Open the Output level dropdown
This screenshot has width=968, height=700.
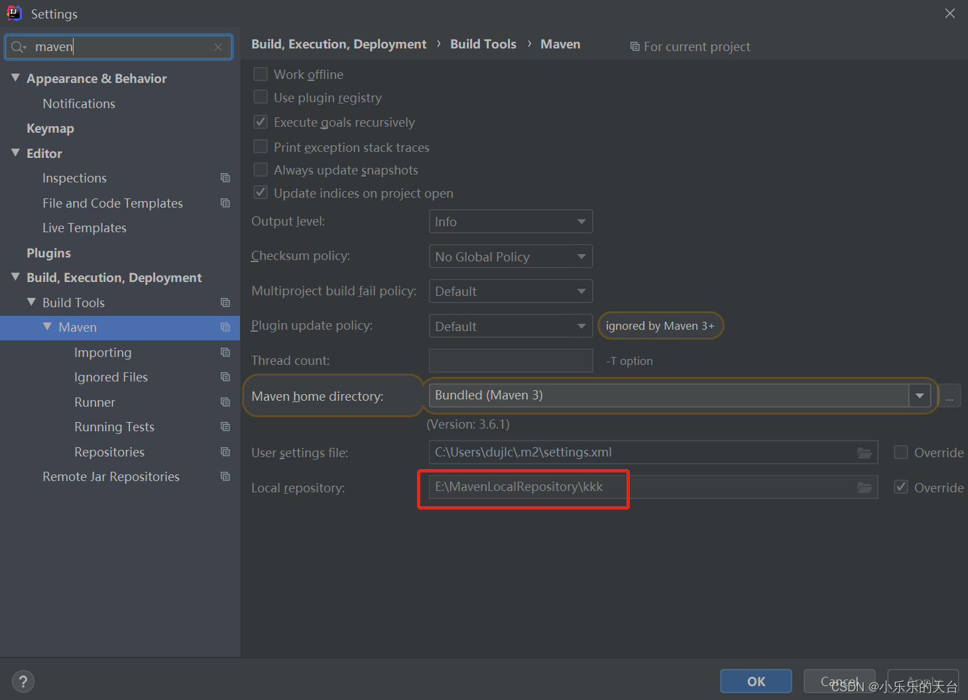coord(511,222)
